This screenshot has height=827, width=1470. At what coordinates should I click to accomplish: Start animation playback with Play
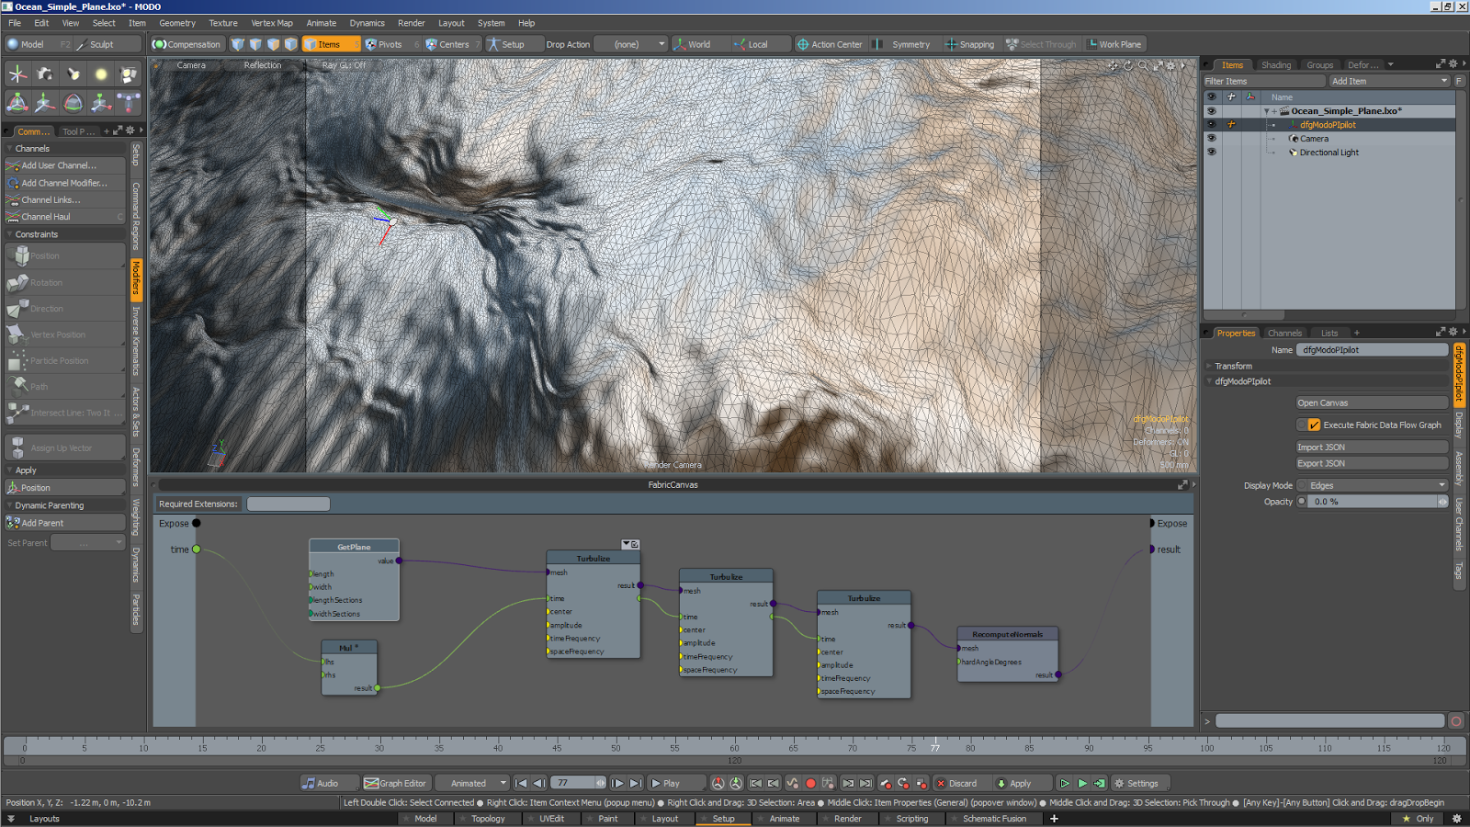click(675, 784)
